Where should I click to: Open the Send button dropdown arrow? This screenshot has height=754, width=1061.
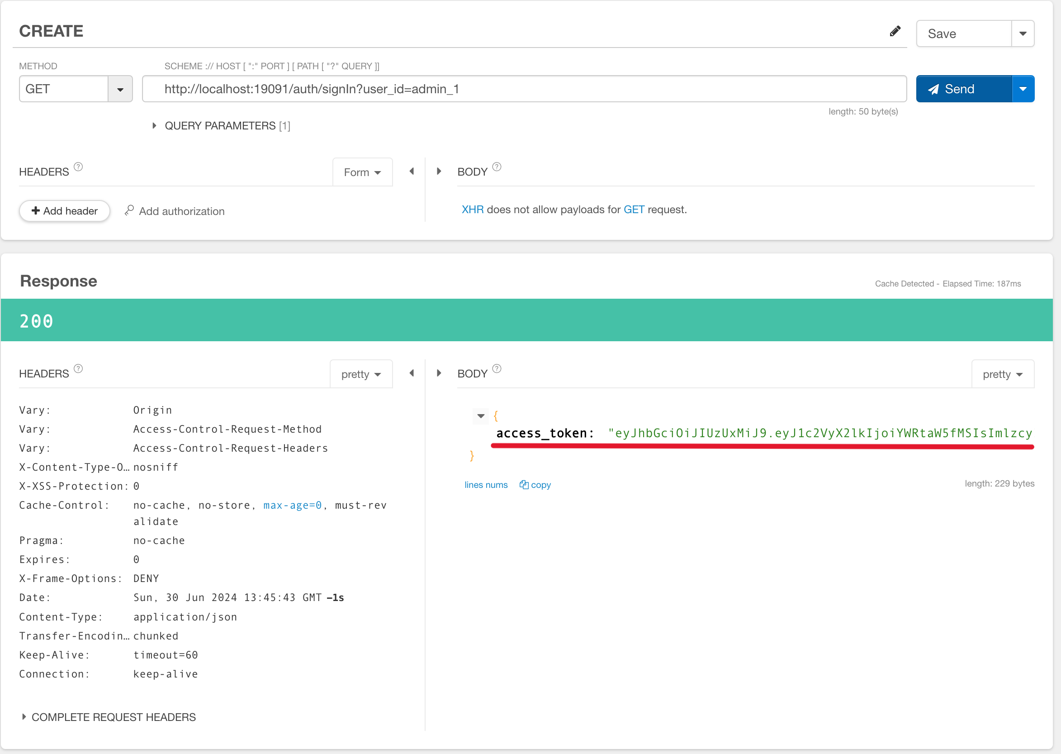[1023, 89]
